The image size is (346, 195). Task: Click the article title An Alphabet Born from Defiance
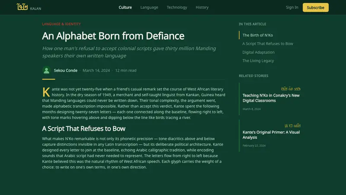click(x=113, y=36)
